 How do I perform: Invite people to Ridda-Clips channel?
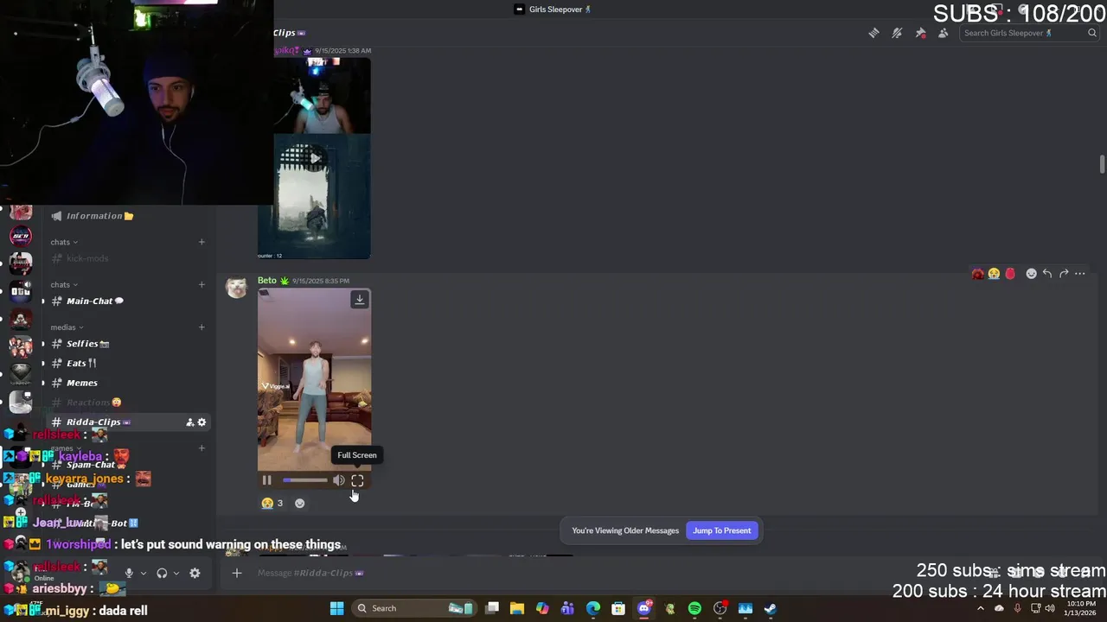click(189, 422)
